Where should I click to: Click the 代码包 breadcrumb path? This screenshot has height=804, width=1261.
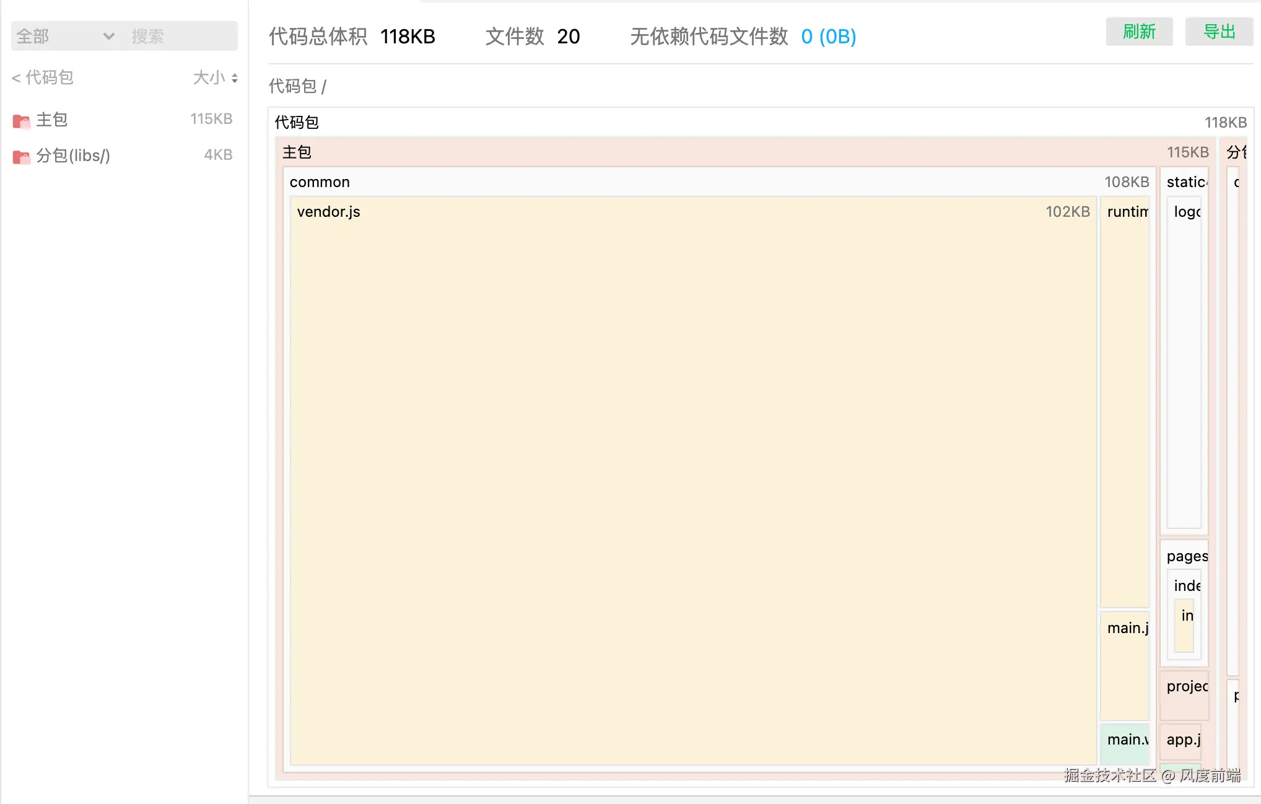pyautogui.click(x=292, y=86)
